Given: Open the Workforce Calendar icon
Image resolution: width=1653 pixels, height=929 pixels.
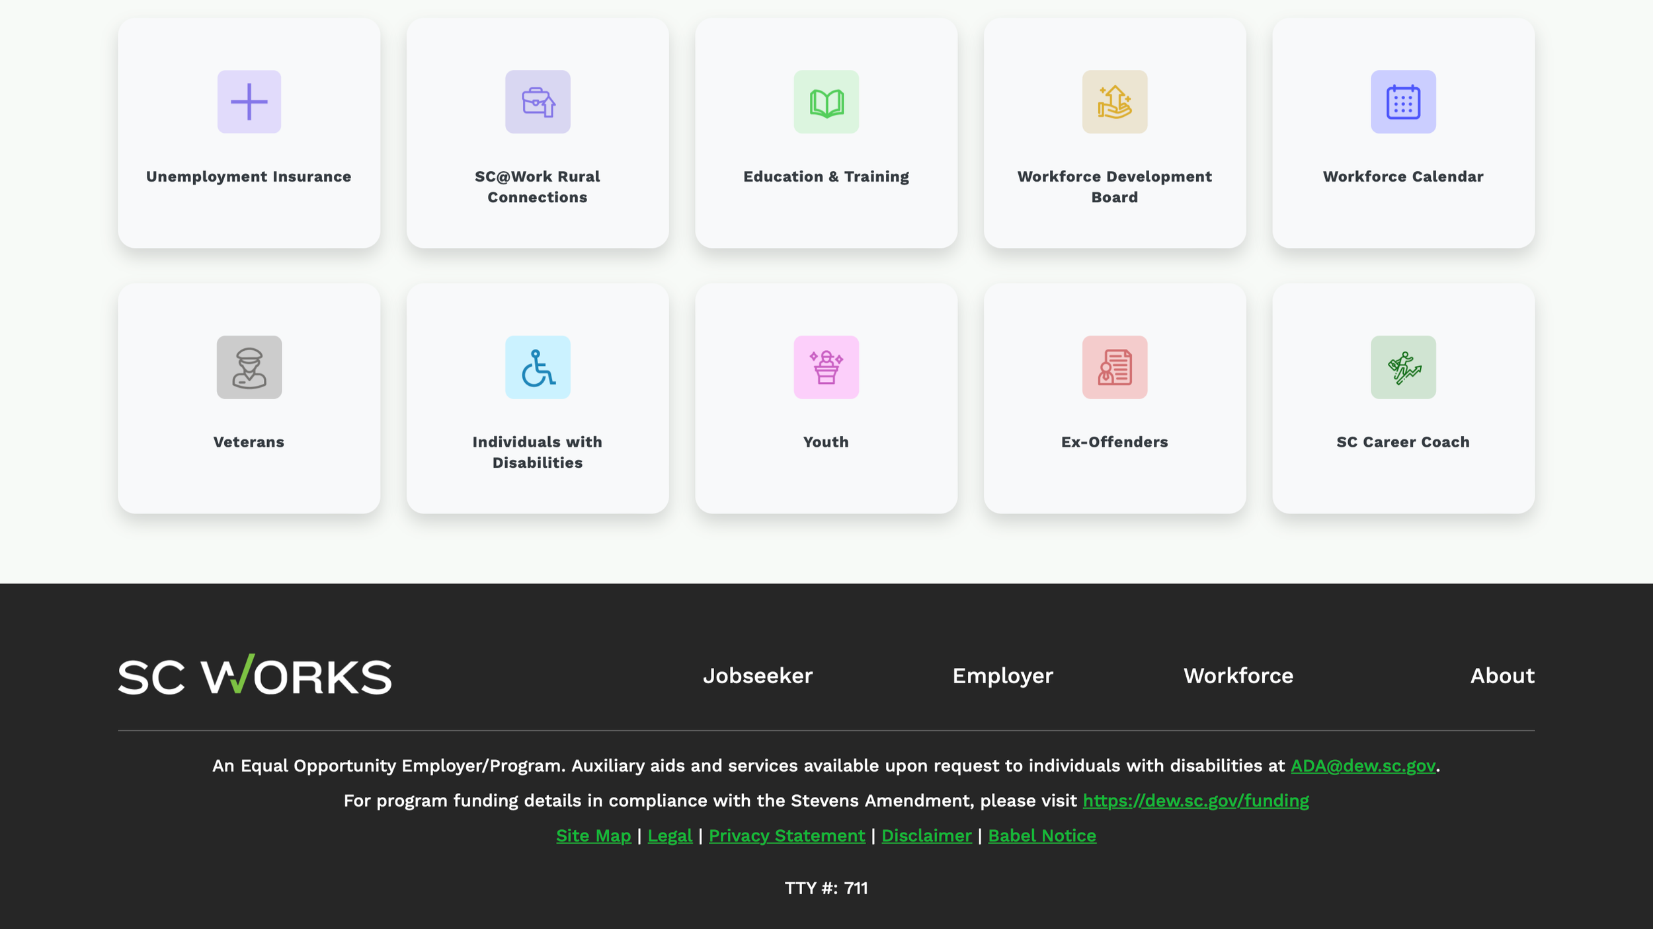Looking at the screenshot, I should [x=1402, y=102].
